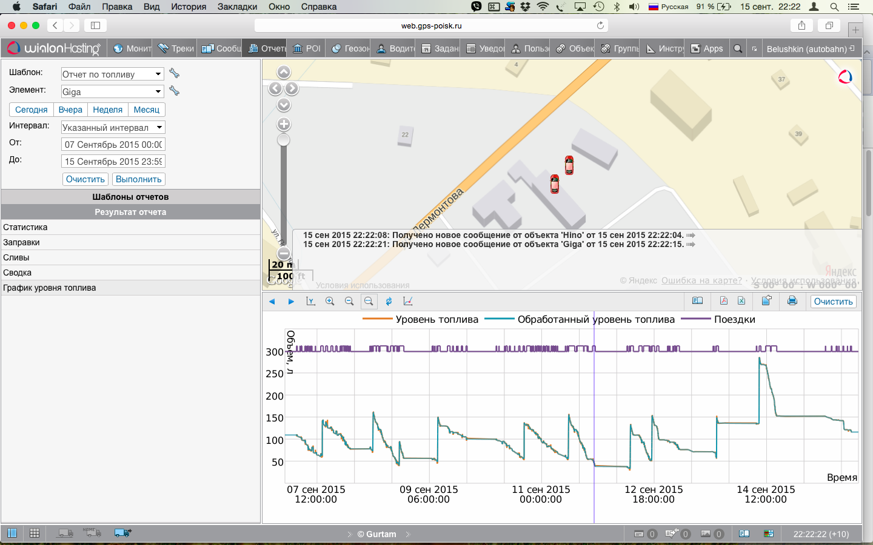Open the Шаблон dropdown 'Отчет по топливу'

[113, 74]
